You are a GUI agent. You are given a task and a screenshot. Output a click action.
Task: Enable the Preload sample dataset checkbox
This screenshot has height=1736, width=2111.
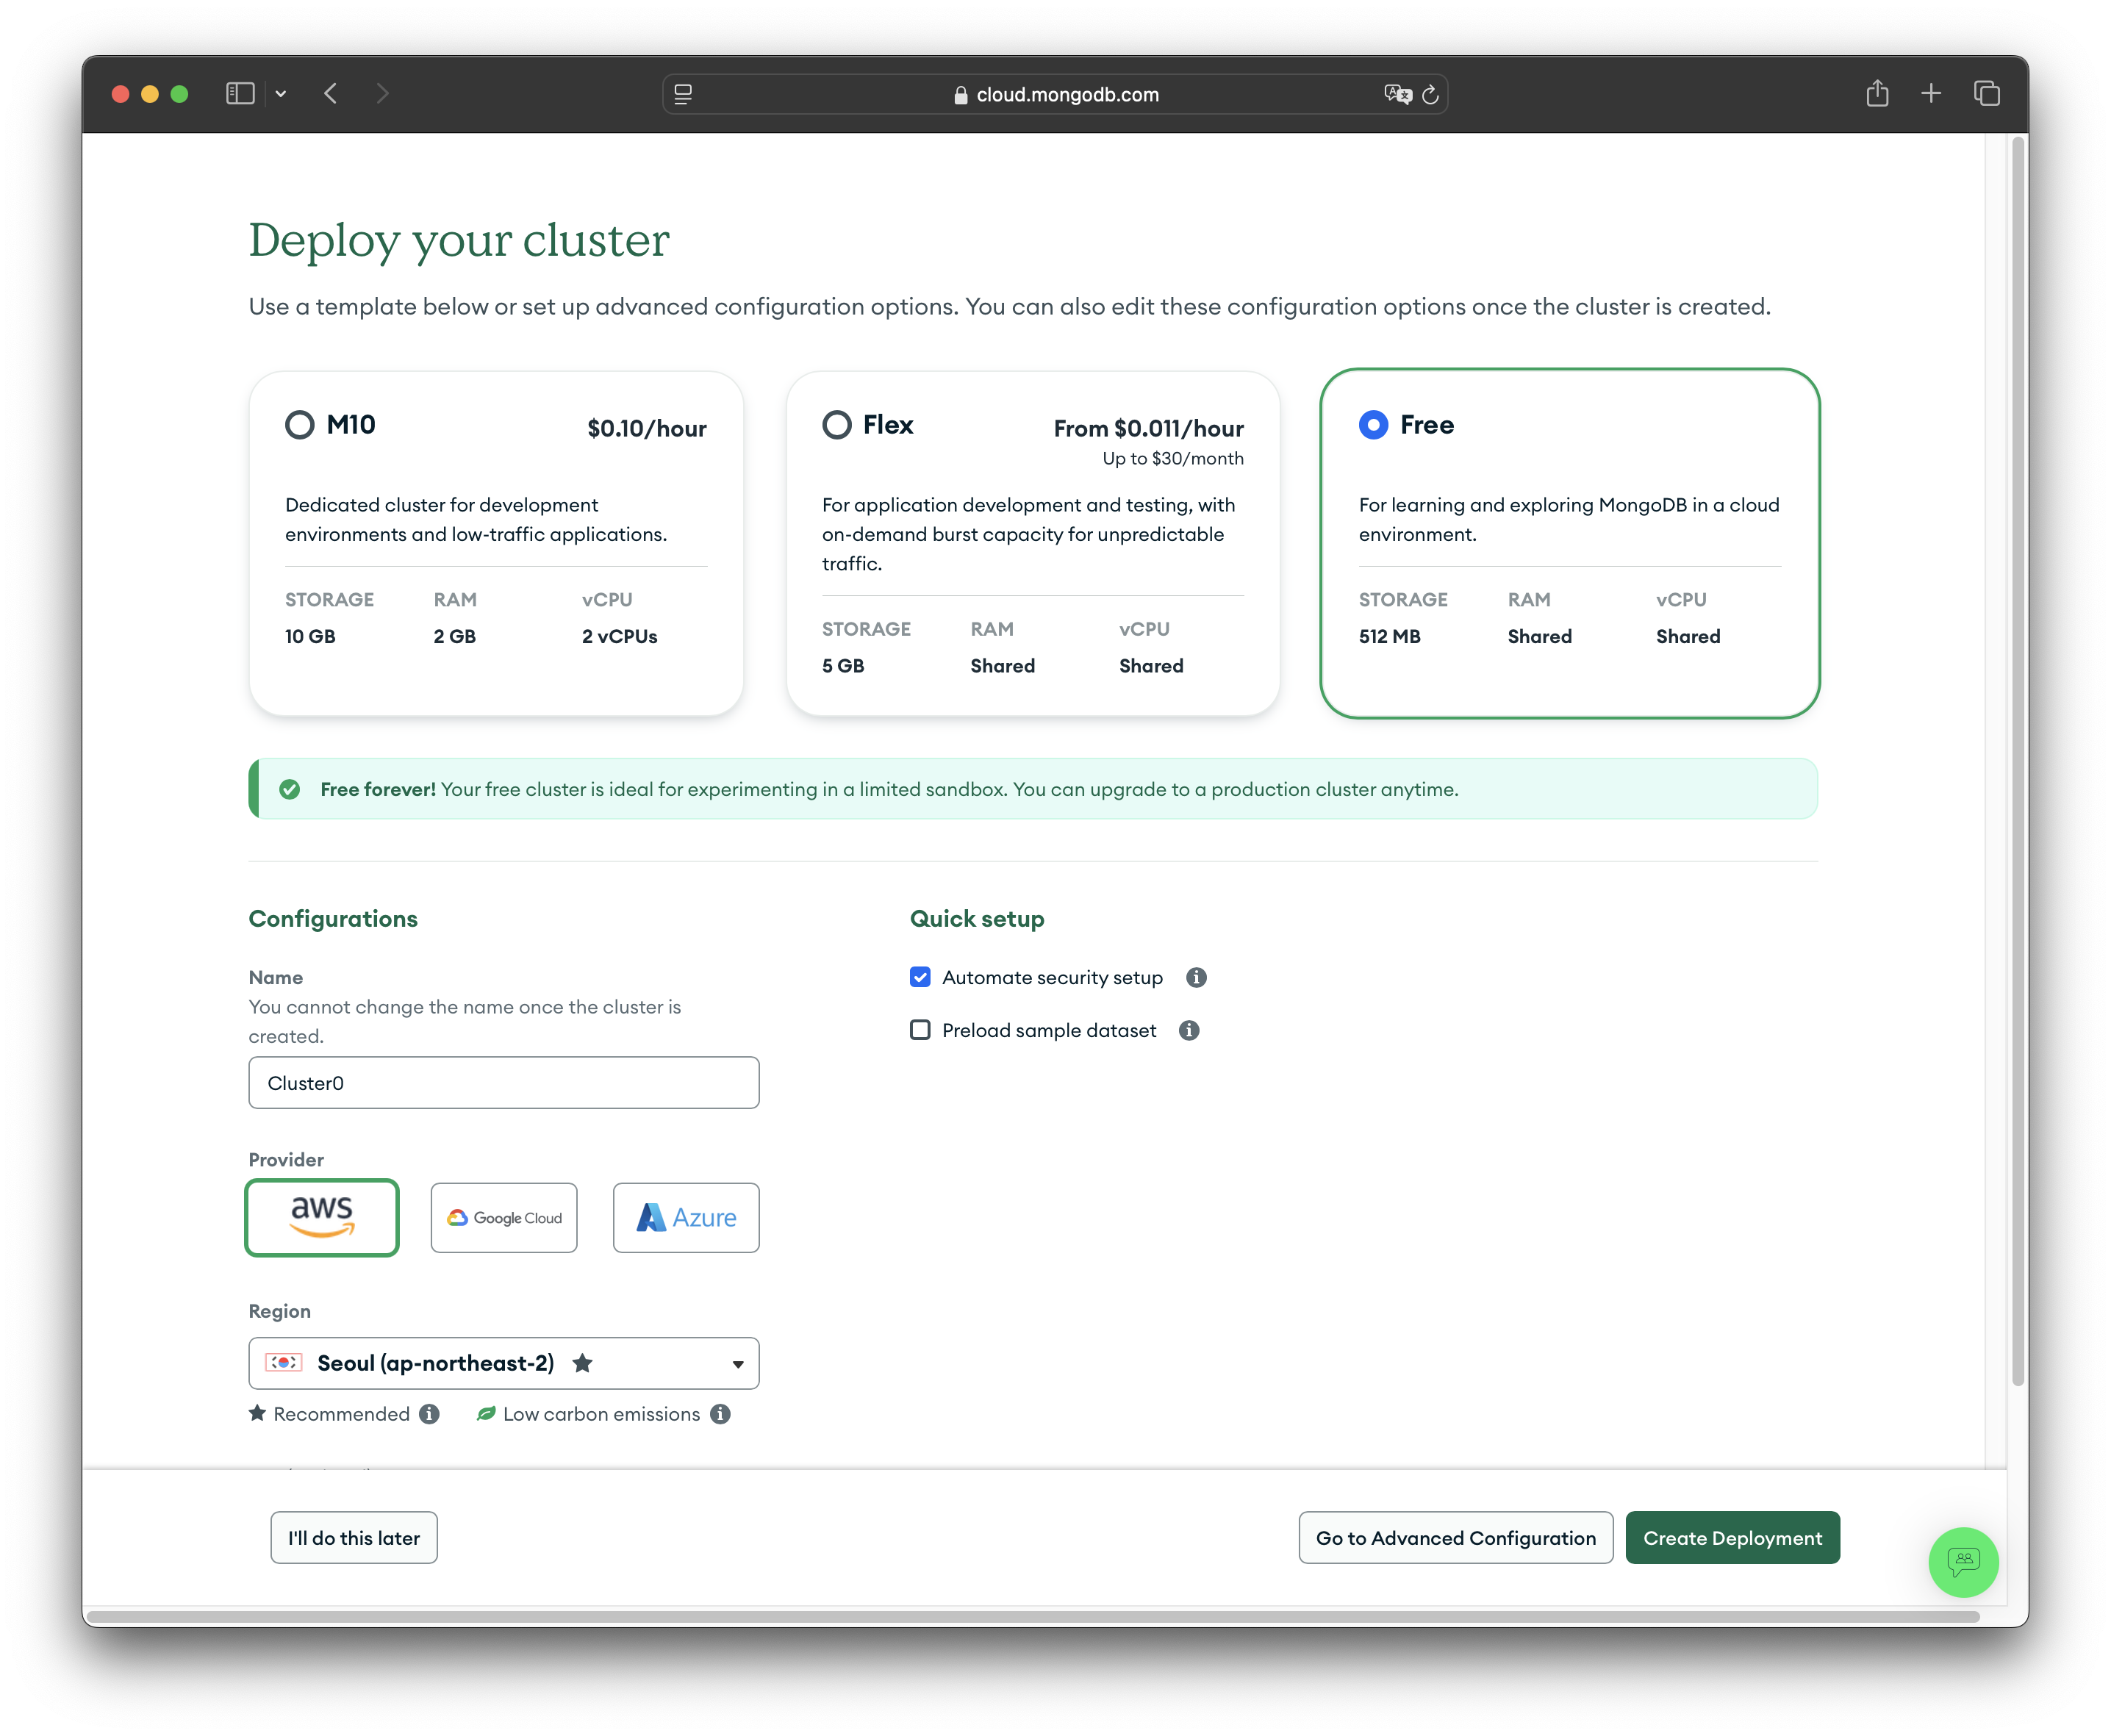coord(920,1030)
